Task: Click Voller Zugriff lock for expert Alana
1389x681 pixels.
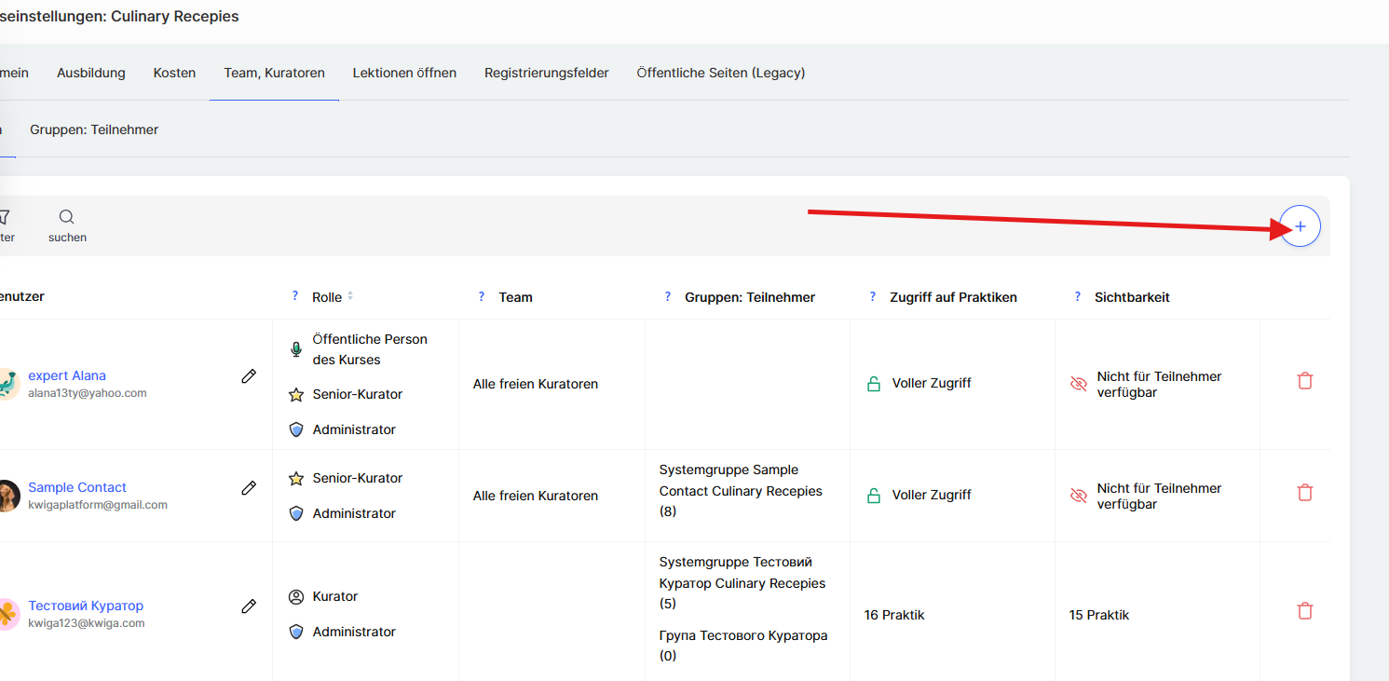Action: pos(874,384)
